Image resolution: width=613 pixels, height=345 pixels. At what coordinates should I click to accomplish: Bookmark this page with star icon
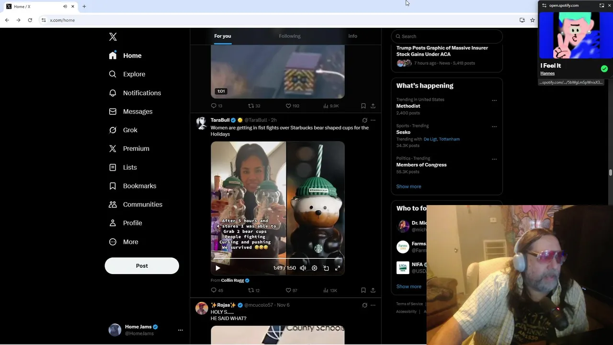click(x=533, y=20)
